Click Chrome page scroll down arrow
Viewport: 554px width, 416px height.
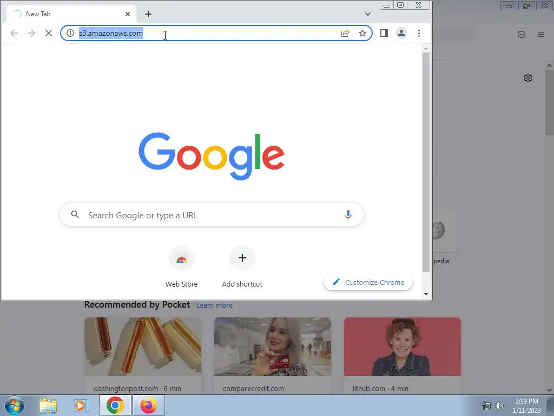point(426,294)
